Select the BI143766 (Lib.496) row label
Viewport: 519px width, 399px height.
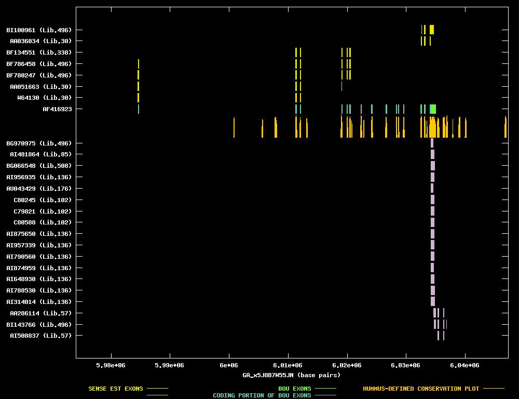(x=39, y=325)
